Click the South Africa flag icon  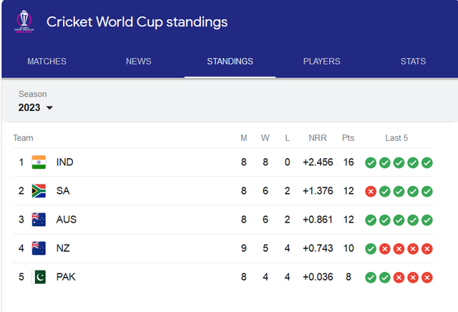(x=39, y=191)
